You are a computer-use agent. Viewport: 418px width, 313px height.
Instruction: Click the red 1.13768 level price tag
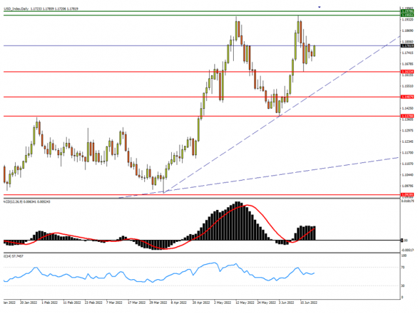[x=408, y=116]
